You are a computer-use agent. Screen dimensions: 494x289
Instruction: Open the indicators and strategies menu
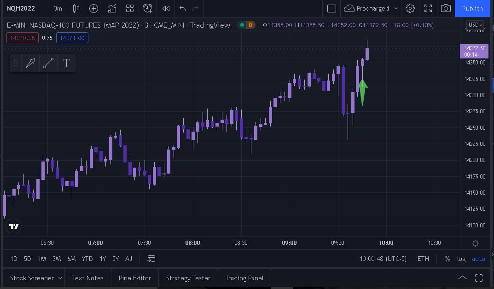coord(112,8)
